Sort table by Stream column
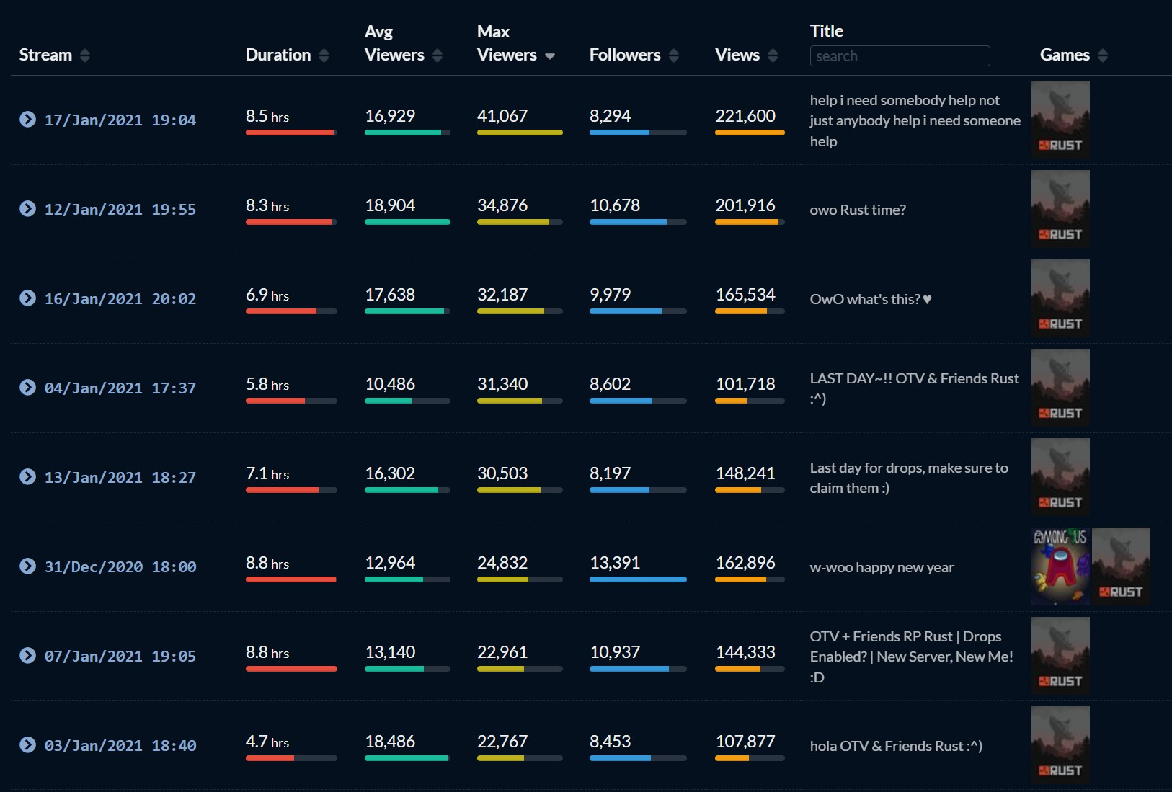The image size is (1172, 792). [x=85, y=55]
